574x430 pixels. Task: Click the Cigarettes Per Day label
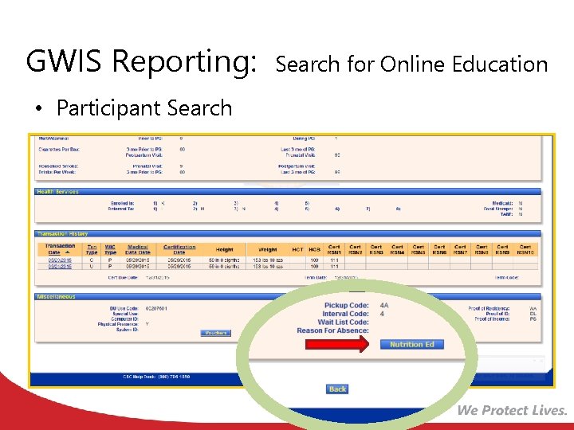point(59,150)
